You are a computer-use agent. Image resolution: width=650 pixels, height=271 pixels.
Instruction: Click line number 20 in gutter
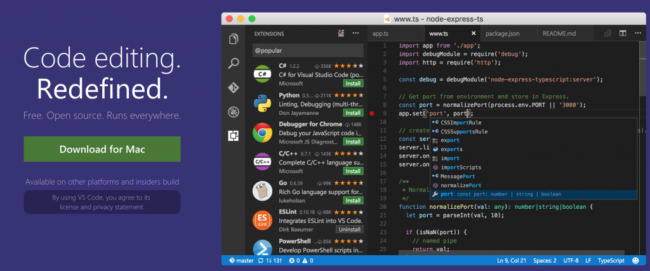click(383, 206)
